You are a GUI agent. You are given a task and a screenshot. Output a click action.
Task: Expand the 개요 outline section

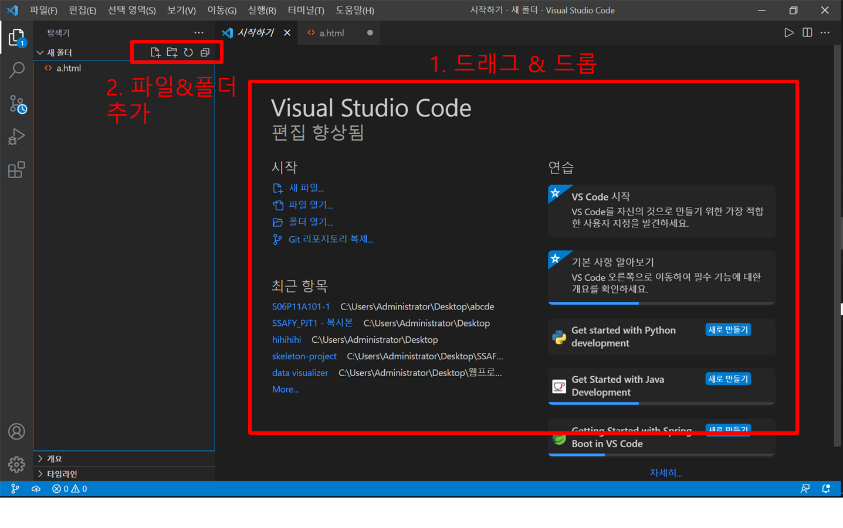(x=124, y=459)
